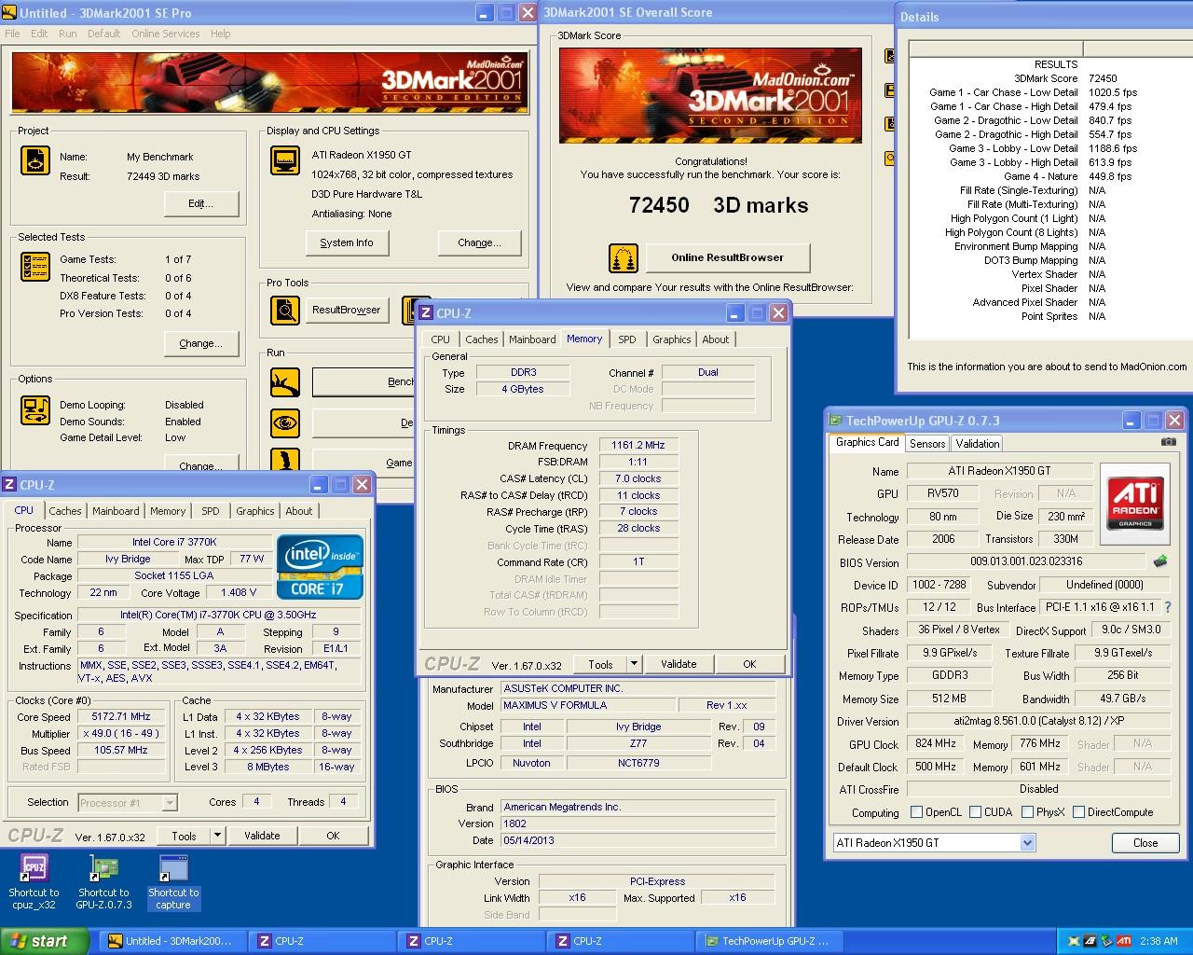This screenshot has height=955, width=1193.
Task: Open the Edit menu in 3DMark2001
Action: pos(39,34)
